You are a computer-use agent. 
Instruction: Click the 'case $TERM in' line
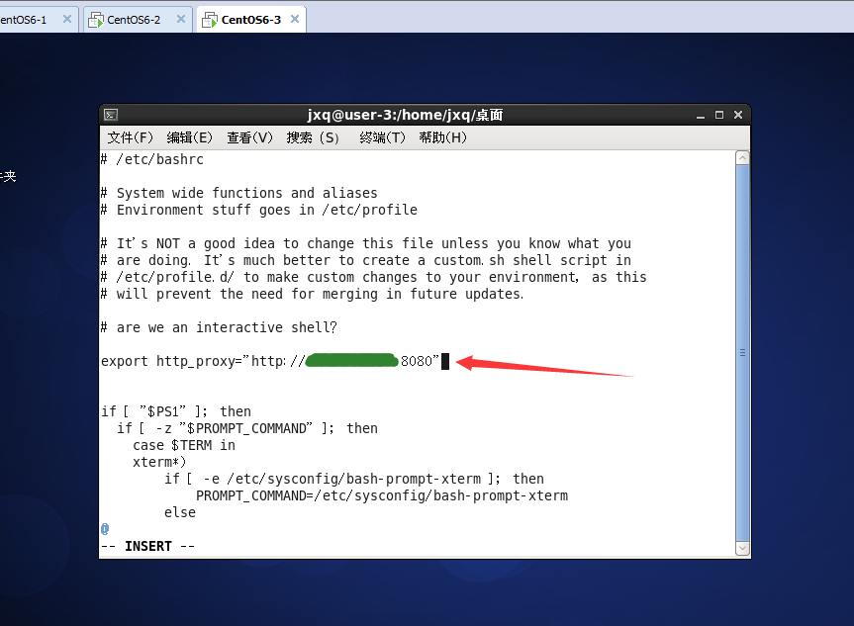tap(184, 445)
